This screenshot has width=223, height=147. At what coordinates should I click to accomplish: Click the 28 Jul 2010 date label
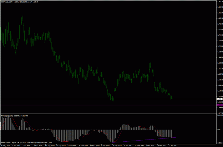point(38,146)
